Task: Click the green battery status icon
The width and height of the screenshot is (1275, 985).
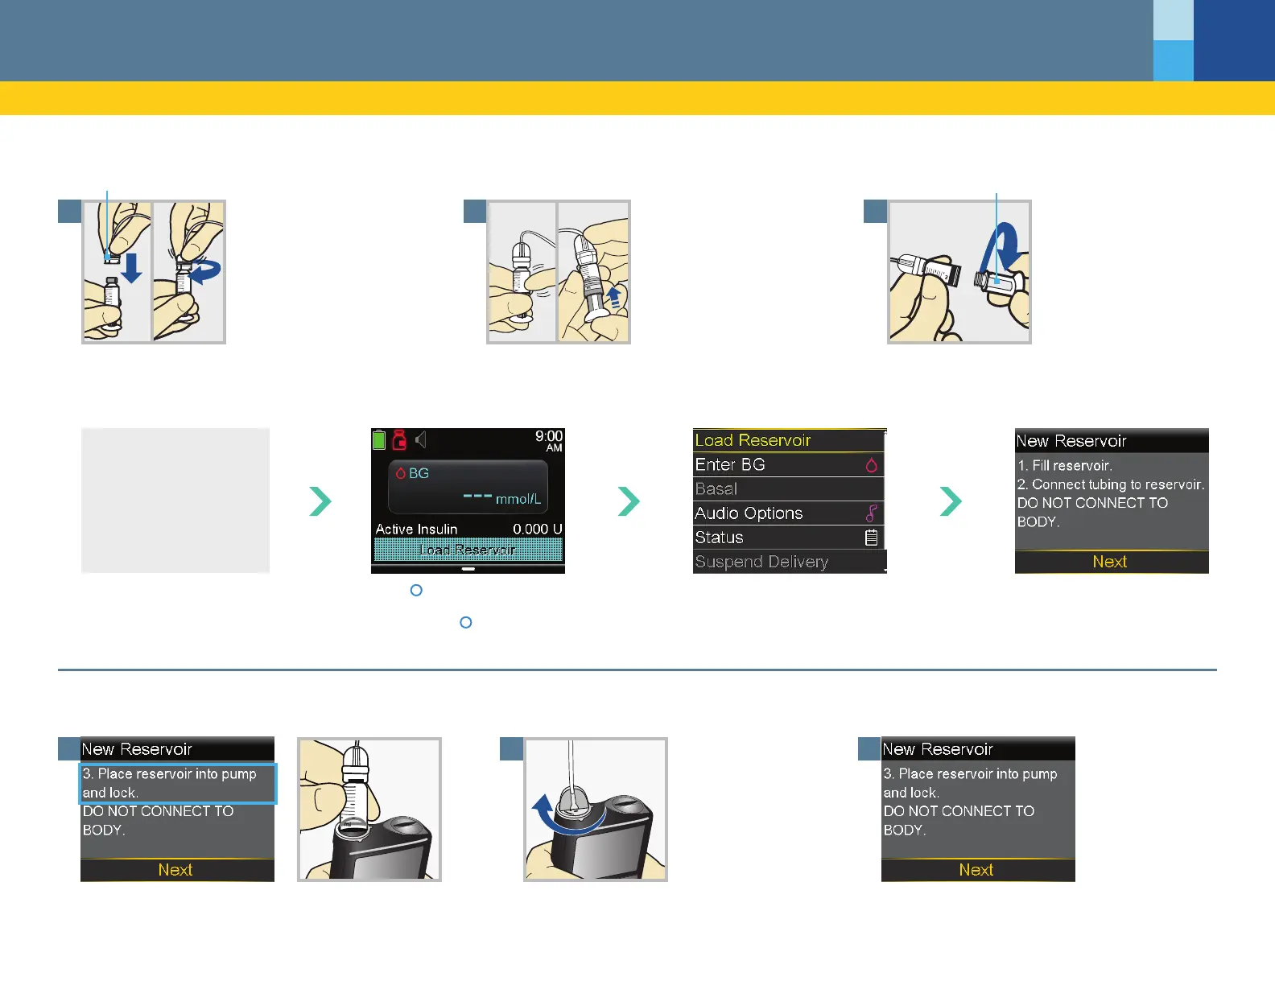Action: tap(379, 439)
